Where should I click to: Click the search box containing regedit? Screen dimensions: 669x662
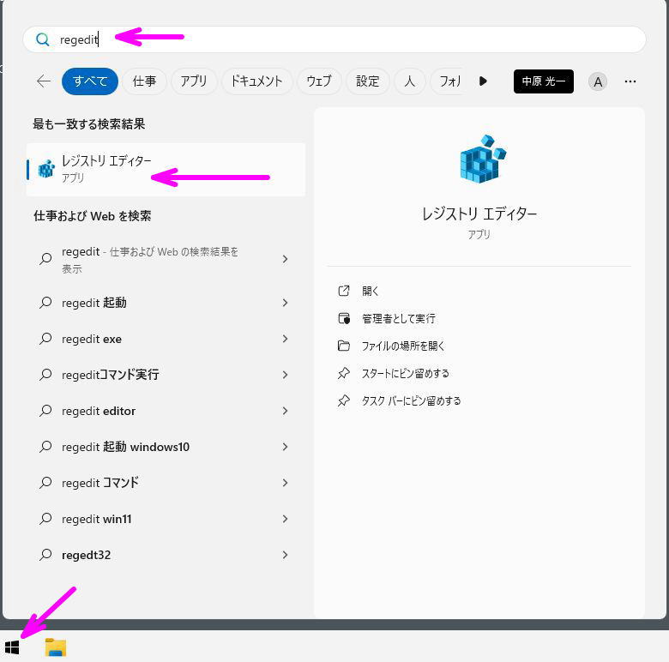[x=334, y=39]
